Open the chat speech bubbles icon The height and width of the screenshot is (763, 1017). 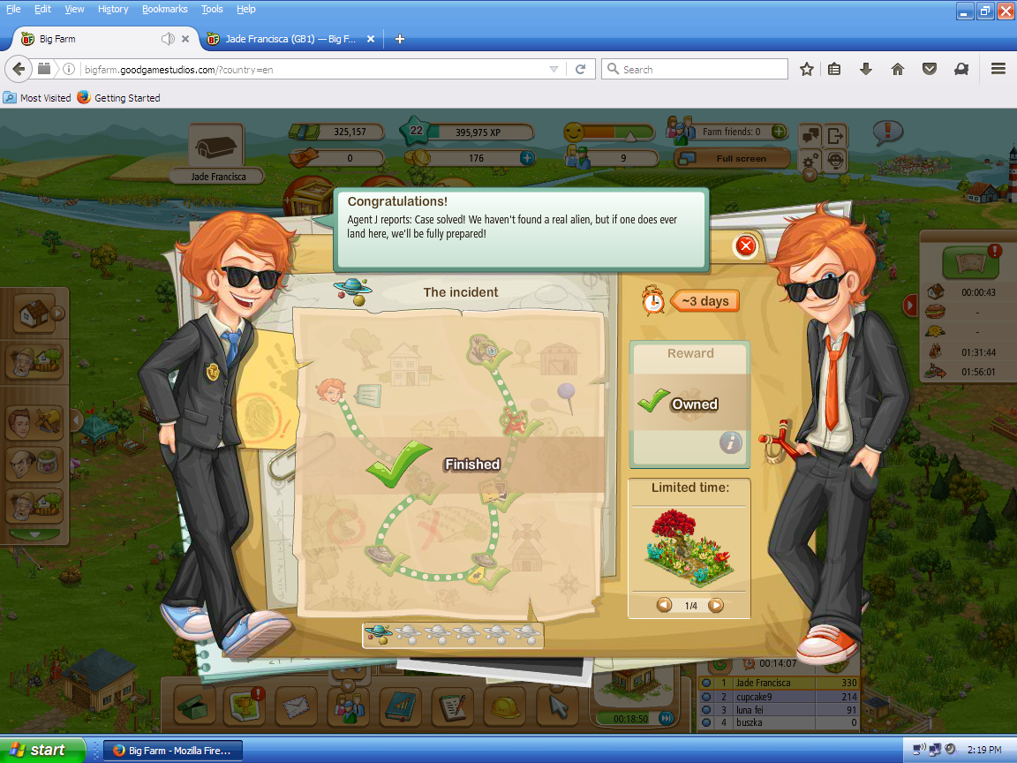tap(810, 136)
